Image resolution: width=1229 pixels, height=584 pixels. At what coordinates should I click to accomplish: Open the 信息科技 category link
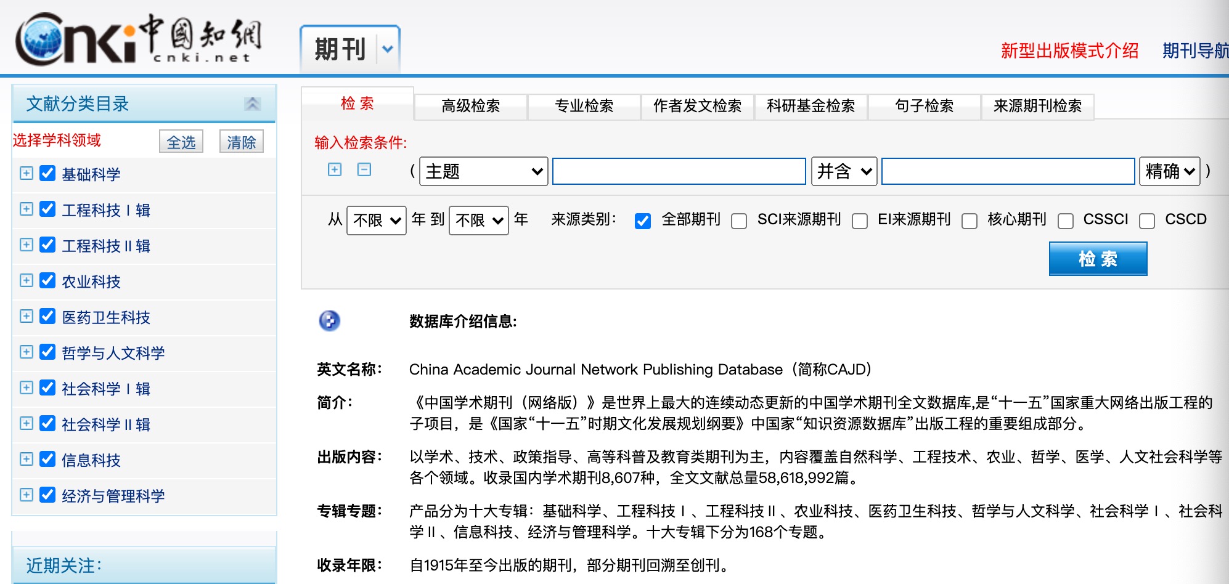91,460
